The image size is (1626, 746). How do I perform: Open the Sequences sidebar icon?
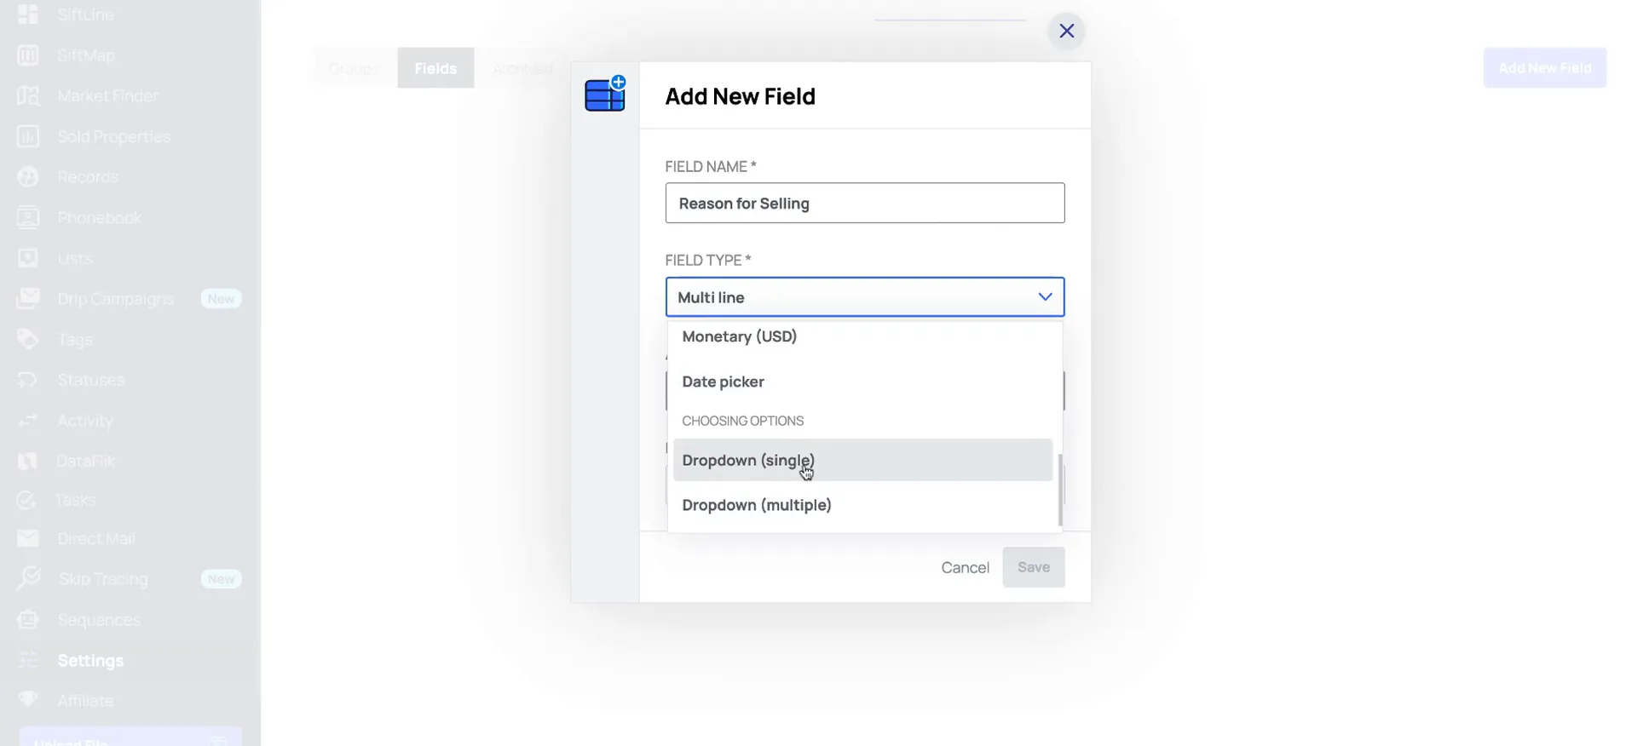[27, 620]
